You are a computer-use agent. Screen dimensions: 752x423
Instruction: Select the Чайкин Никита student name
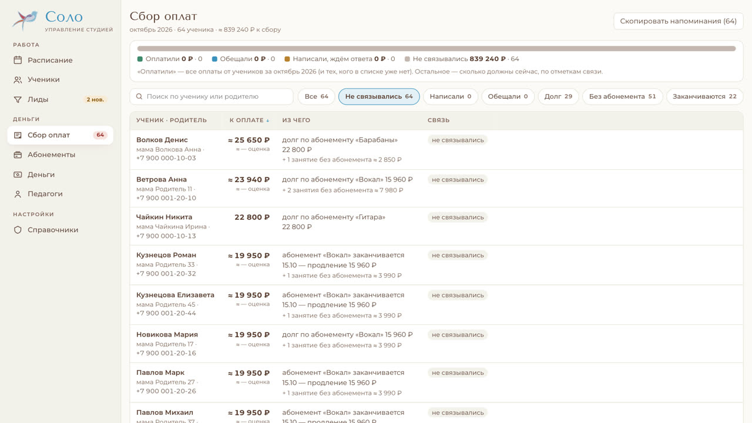click(164, 217)
